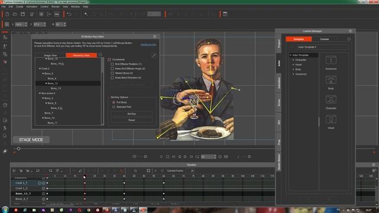379x213 pixels.
Task: Click the Content Manager panel close icon
Action: [350, 31]
